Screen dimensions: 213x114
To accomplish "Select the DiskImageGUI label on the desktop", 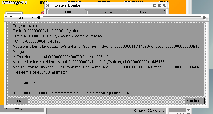I will pyautogui.click(x=15, y=2).
